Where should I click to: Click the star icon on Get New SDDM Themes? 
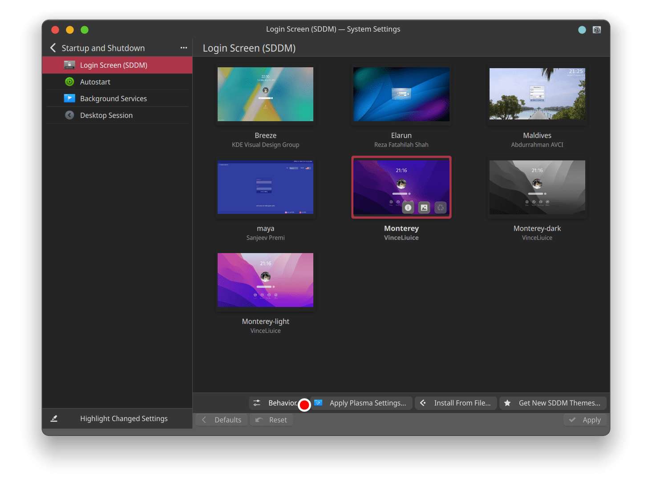pyautogui.click(x=507, y=403)
